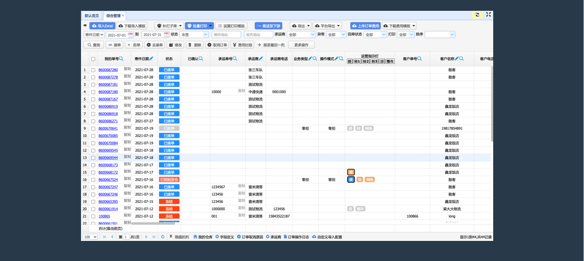Click the search icon in 承运单号 header

coord(235,58)
